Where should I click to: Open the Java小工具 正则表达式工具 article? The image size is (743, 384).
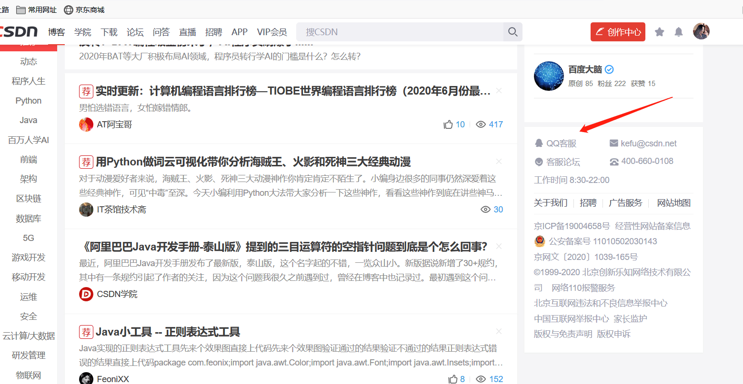[x=168, y=332]
